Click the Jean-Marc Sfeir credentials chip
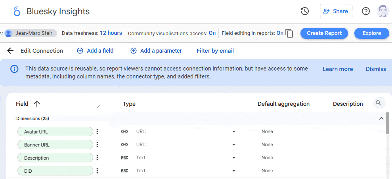392x179 pixels. pyautogui.click(x=31, y=33)
